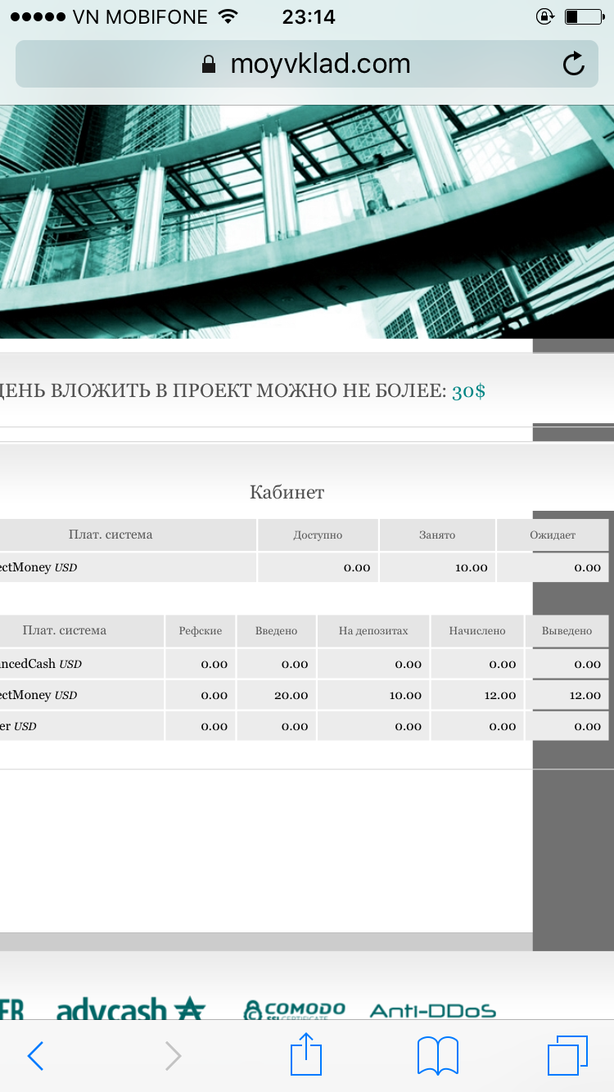Image resolution: width=614 pixels, height=1092 pixels.
Task: Tap the Safari forward arrow
Action: coord(173,1056)
